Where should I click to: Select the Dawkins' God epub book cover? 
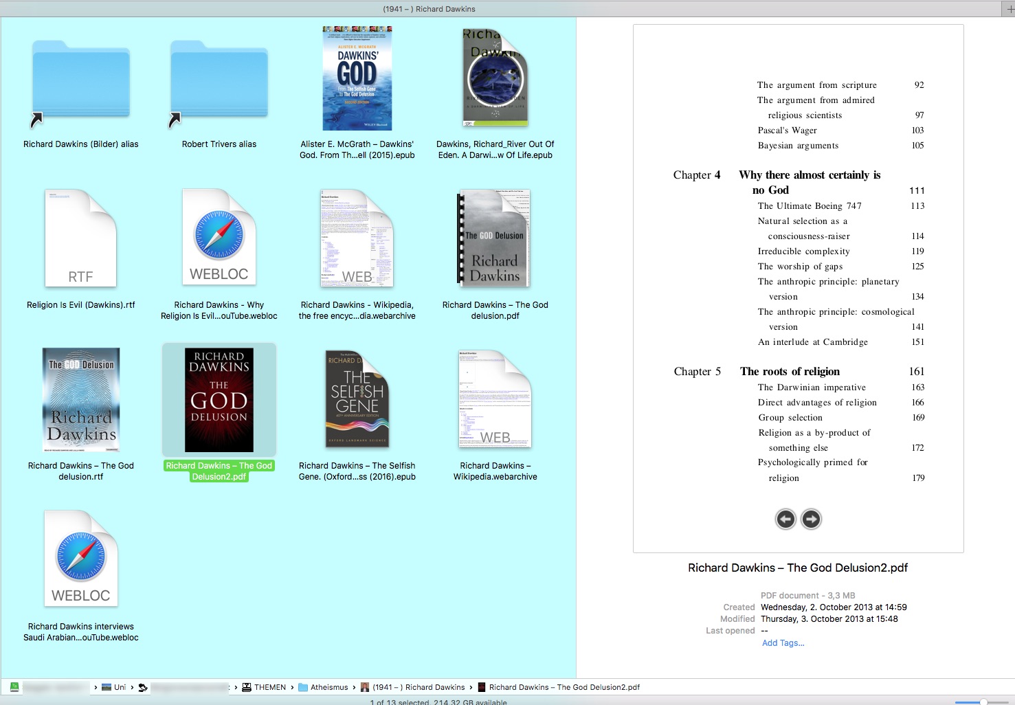pos(357,78)
